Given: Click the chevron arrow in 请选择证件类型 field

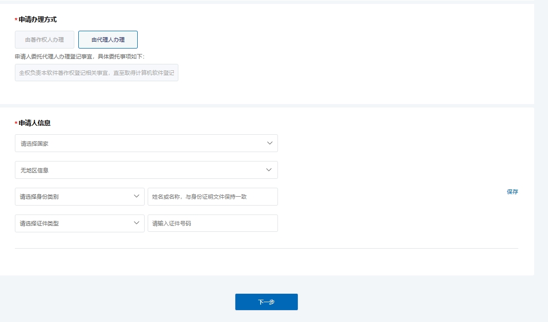Looking at the screenshot, I should click(x=137, y=223).
